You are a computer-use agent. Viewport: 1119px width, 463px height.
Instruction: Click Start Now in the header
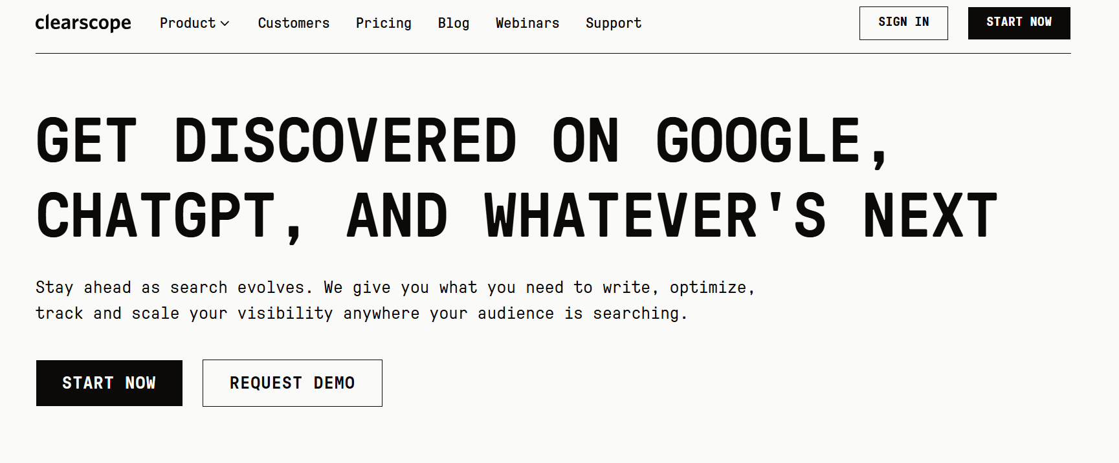(1019, 23)
